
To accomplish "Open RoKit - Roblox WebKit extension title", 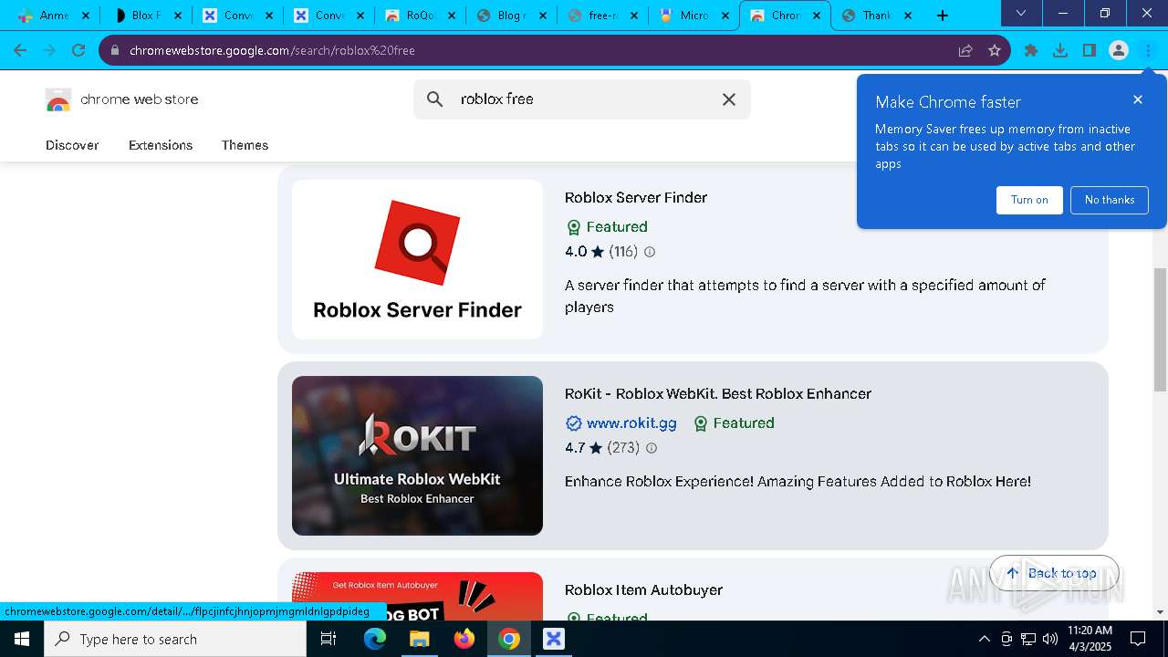I will pos(718,393).
